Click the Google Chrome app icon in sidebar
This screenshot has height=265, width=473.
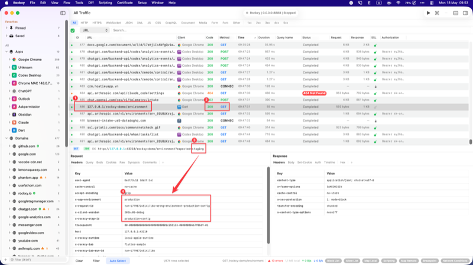point(14,60)
